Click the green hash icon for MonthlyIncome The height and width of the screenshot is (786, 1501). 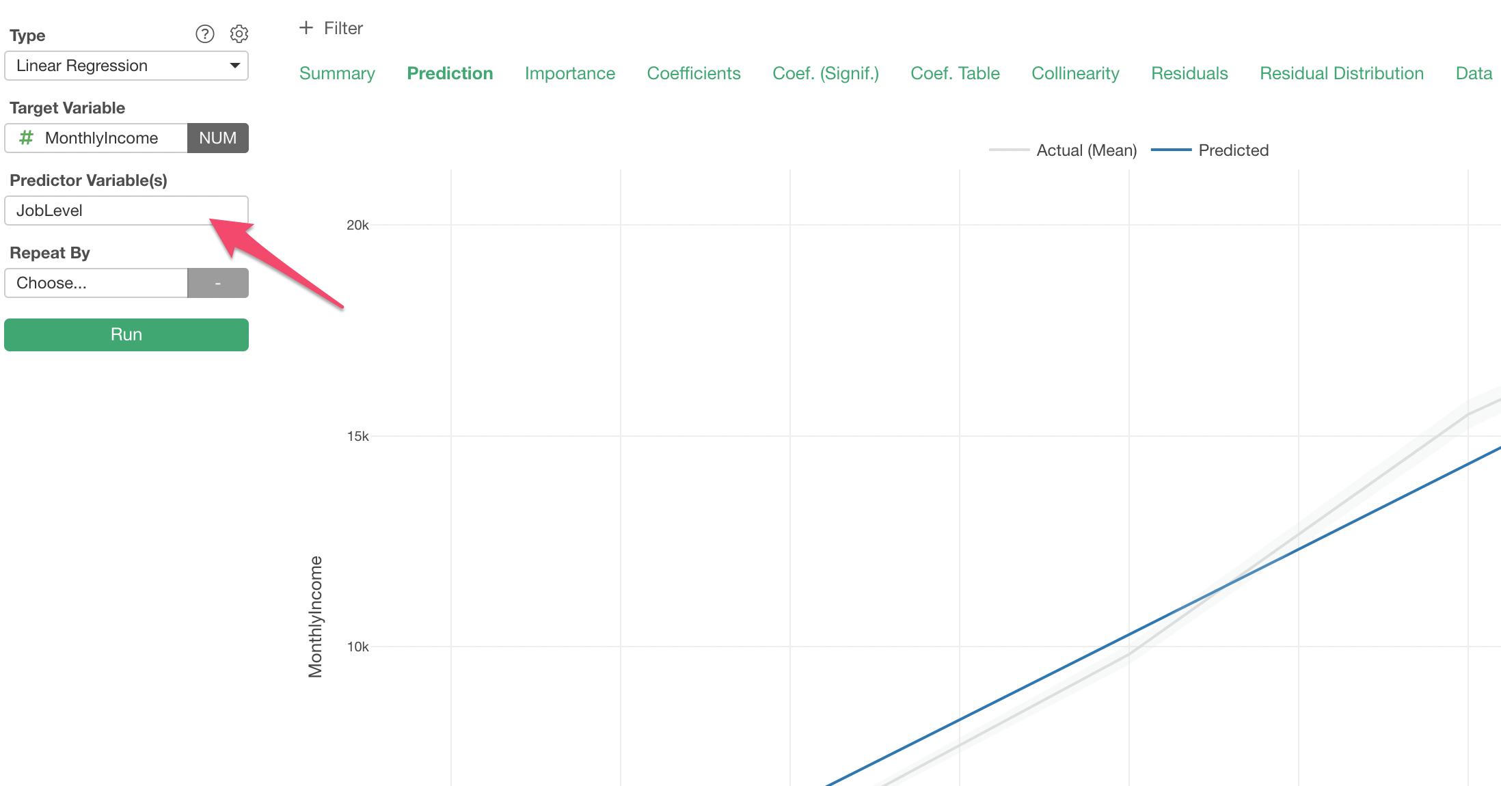pyautogui.click(x=26, y=138)
